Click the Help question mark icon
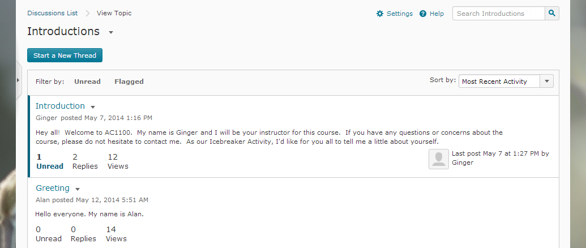Viewport: 586px width, 248px height. [x=423, y=14]
